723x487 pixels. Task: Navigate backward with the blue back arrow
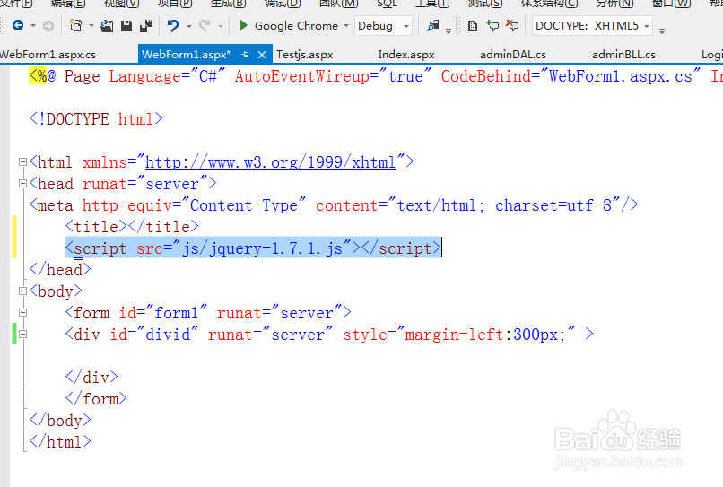(18, 25)
